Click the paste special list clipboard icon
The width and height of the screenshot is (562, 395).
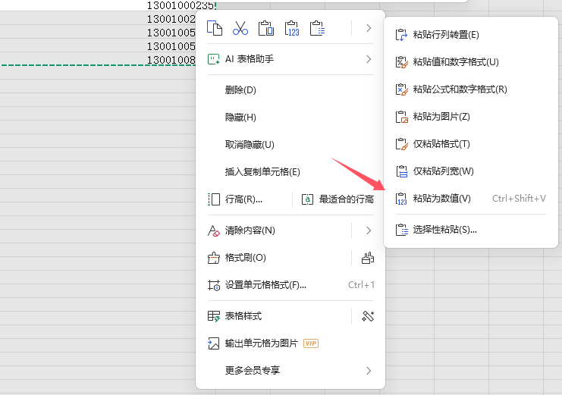(317, 29)
